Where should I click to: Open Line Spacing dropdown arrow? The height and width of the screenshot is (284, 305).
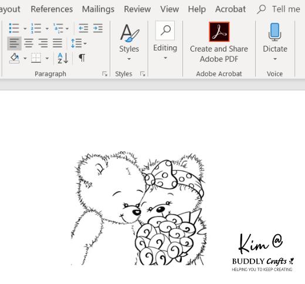[x=85, y=43]
